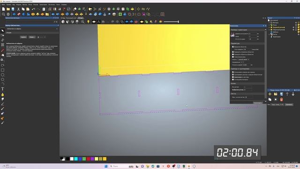The width and height of the screenshot is (300, 169).
Task: Adjust the white slider in 3D view toolbar
Action: pos(171,22)
